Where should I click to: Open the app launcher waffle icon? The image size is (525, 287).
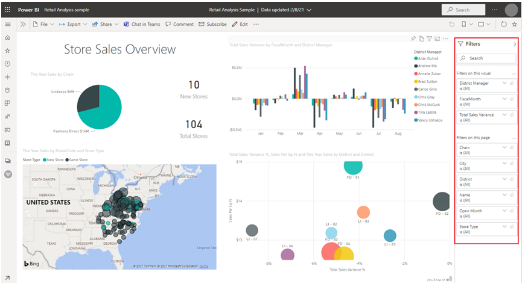pyautogui.click(x=7, y=10)
